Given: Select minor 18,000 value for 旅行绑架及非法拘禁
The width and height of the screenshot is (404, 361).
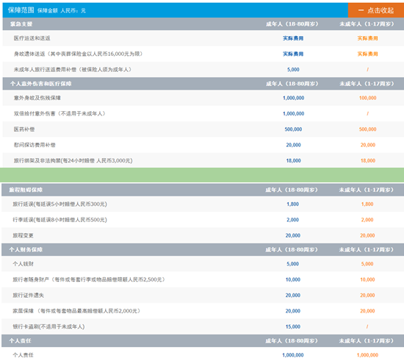Looking at the screenshot, I should [368, 160].
